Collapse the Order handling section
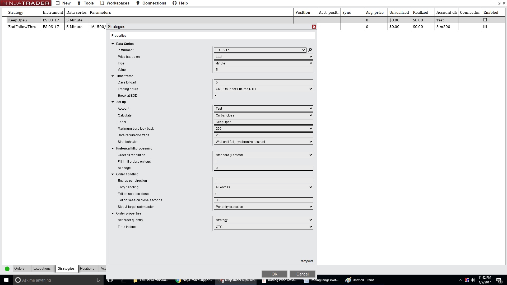507x285 pixels. [x=113, y=174]
